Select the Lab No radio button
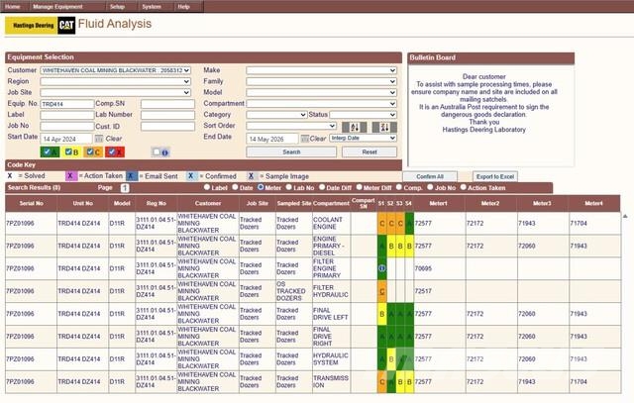The height and width of the screenshot is (403, 634). (x=288, y=187)
